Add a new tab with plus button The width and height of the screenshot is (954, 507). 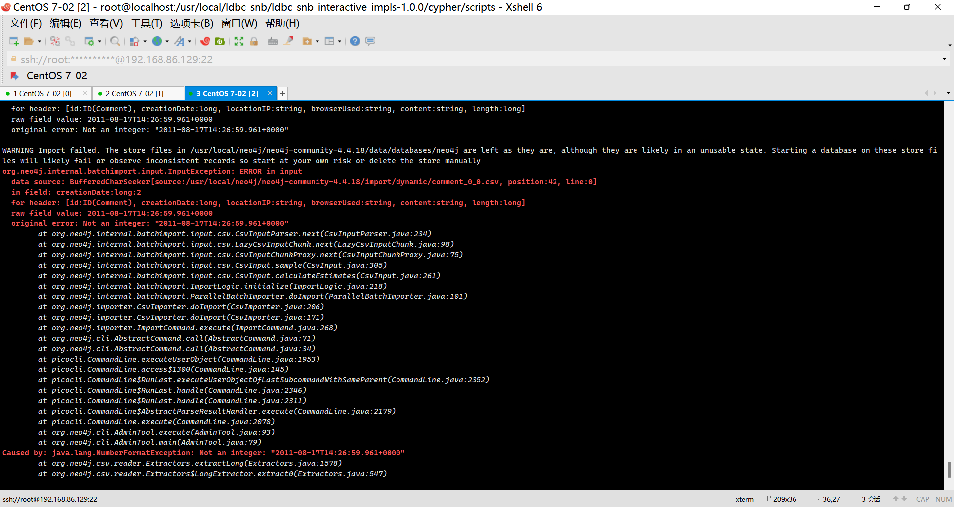[283, 93]
